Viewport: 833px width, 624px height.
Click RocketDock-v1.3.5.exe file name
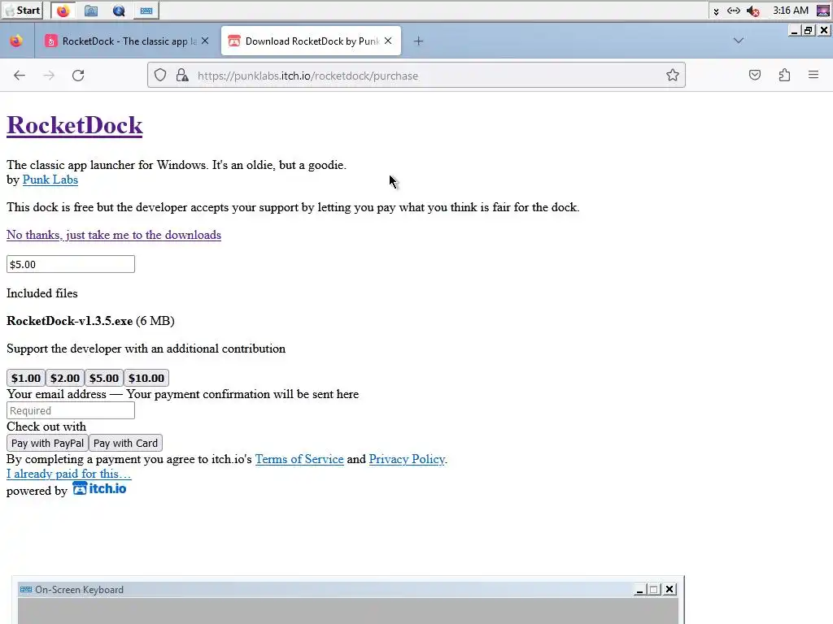pyautogui.click(x=70, y=321)
